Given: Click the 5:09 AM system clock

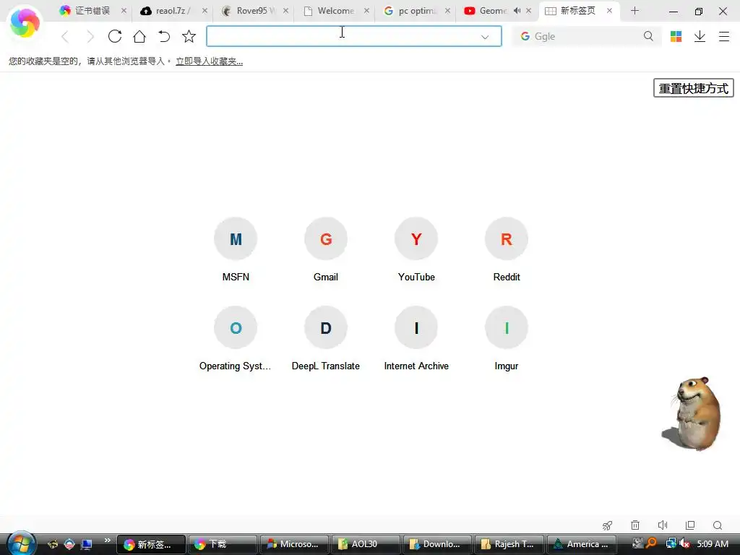Looking at the screenshot, I should [712, 544].
